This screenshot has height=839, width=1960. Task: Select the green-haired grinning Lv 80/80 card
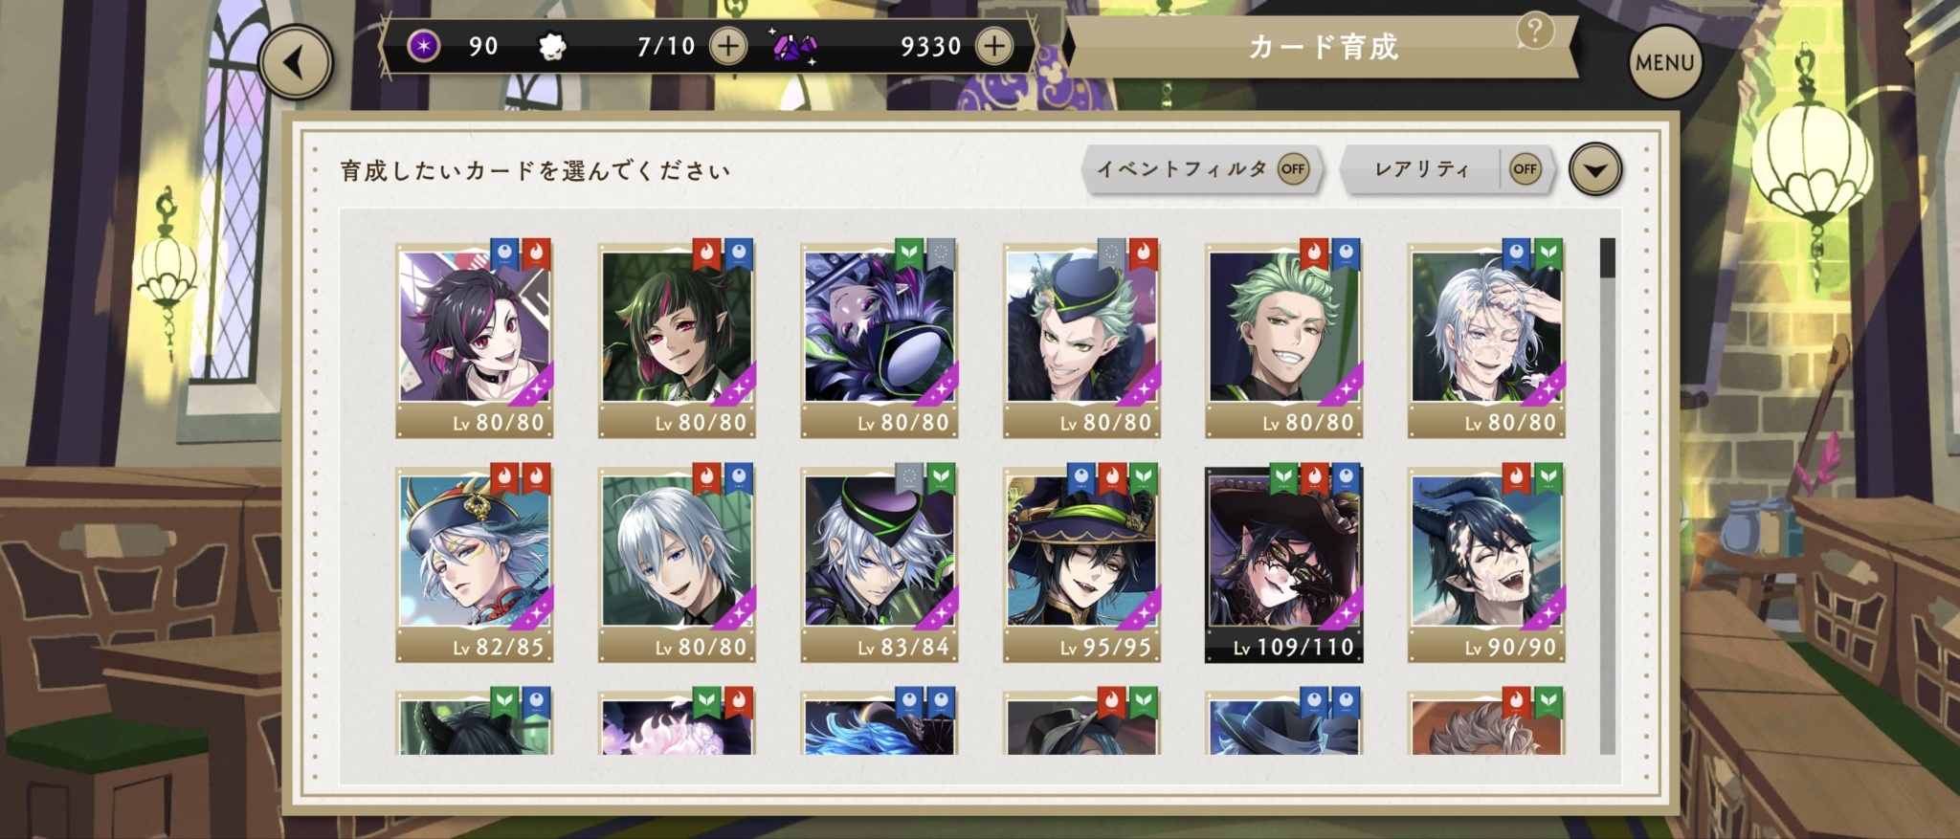click(x=1284, y=340)
